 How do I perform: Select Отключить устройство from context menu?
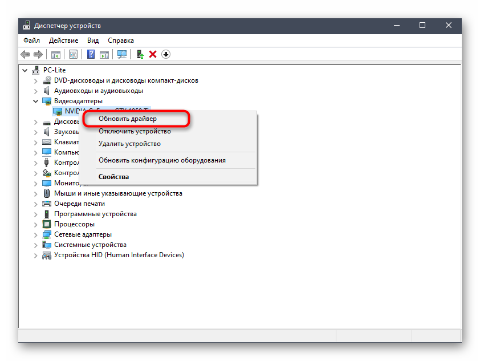click(135, 131)
